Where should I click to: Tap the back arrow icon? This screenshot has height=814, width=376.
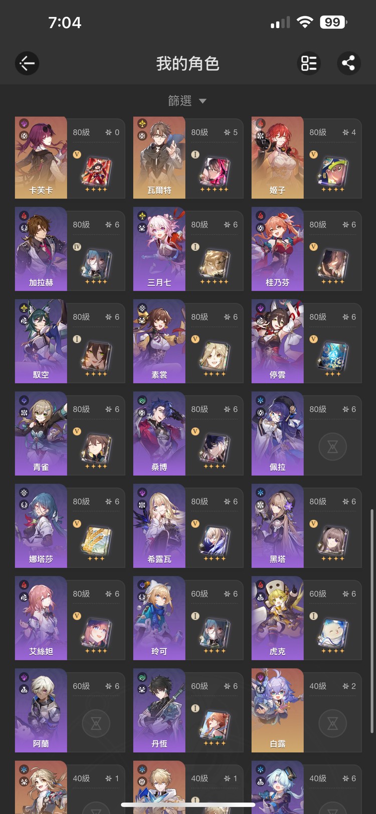tap(27, 63)
